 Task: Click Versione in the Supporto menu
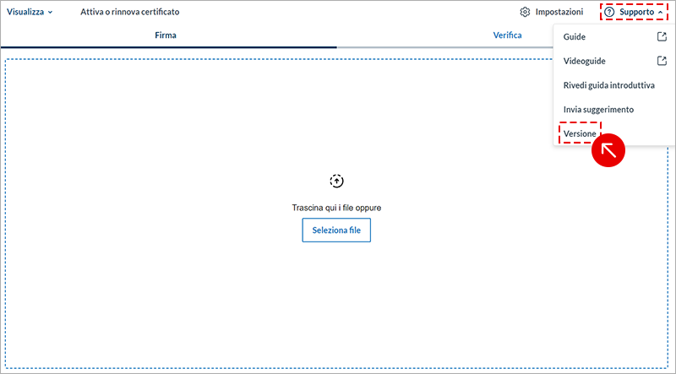[x=580, y=133]
